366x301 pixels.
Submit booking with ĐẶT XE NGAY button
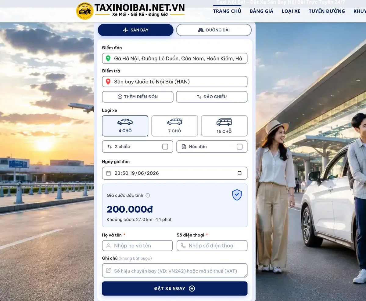click(175, 288)
